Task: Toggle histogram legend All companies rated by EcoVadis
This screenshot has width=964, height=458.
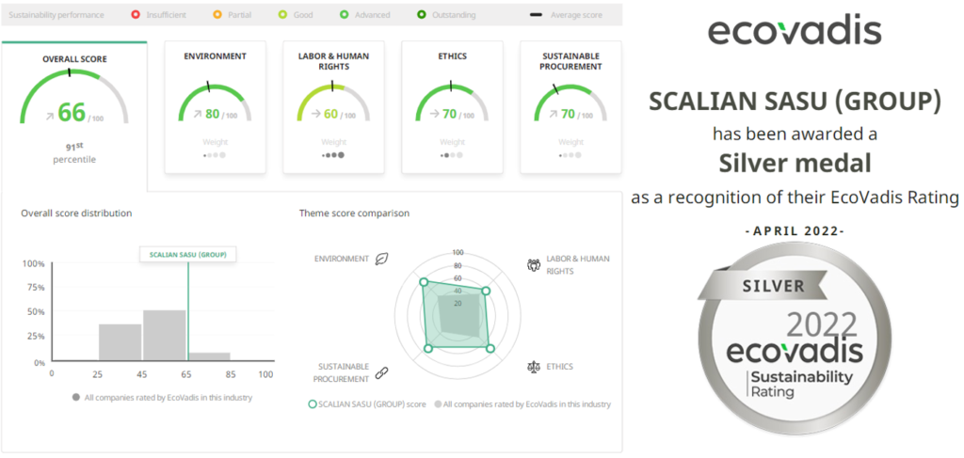Action: click(x=162, y=397)
